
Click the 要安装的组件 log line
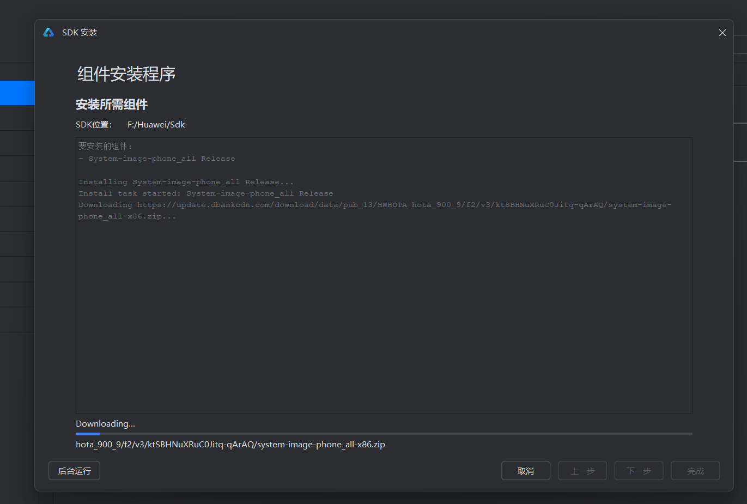pyautogui.click(x=105, y=146)
